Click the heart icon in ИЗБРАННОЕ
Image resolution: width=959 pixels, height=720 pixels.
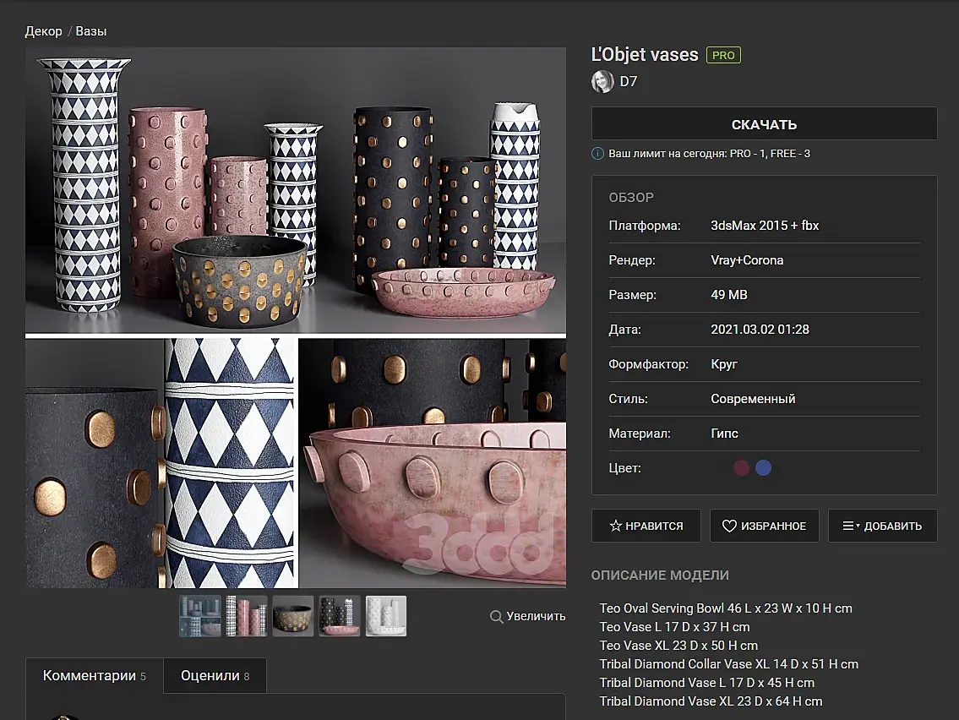click(729, 526)
